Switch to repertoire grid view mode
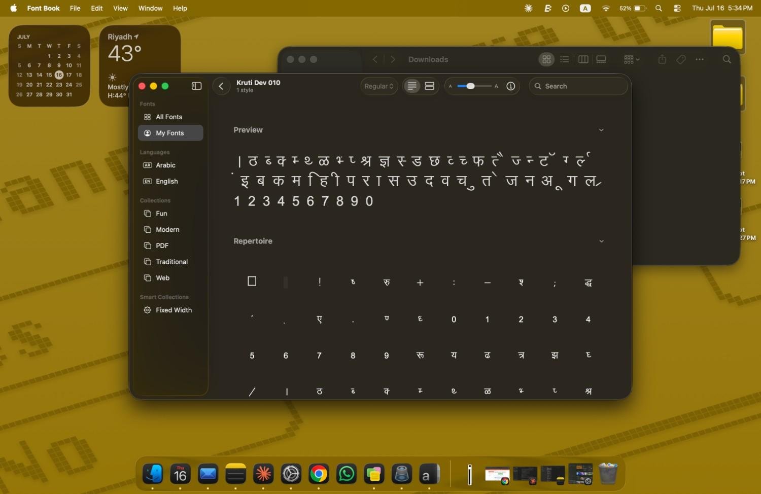 429,86
